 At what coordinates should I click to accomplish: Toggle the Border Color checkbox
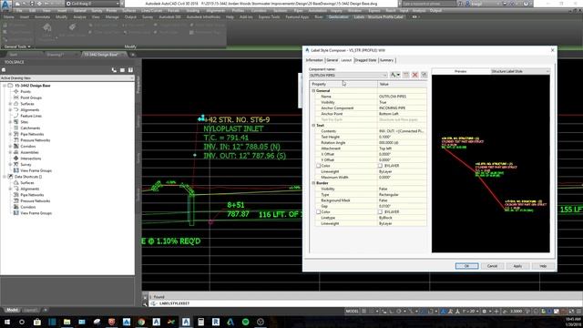[x=318, y=212]
